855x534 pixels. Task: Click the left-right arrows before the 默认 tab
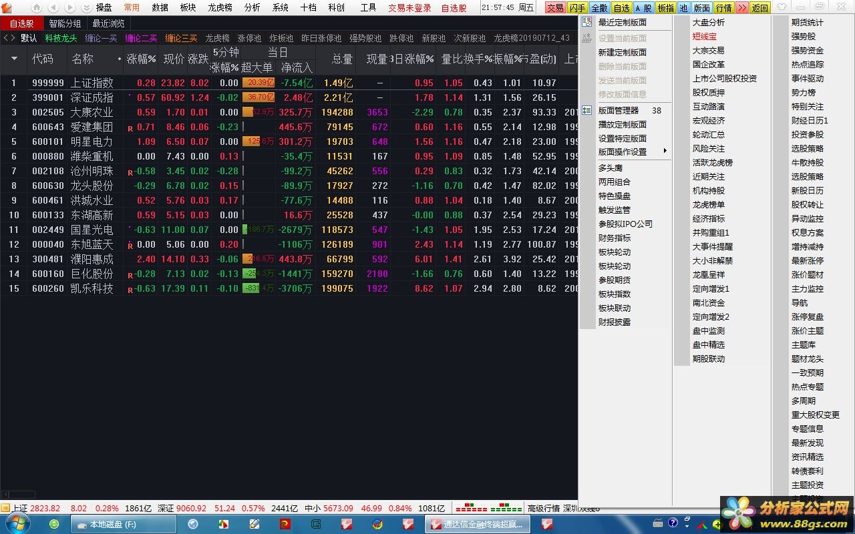(x=9, y=38)
